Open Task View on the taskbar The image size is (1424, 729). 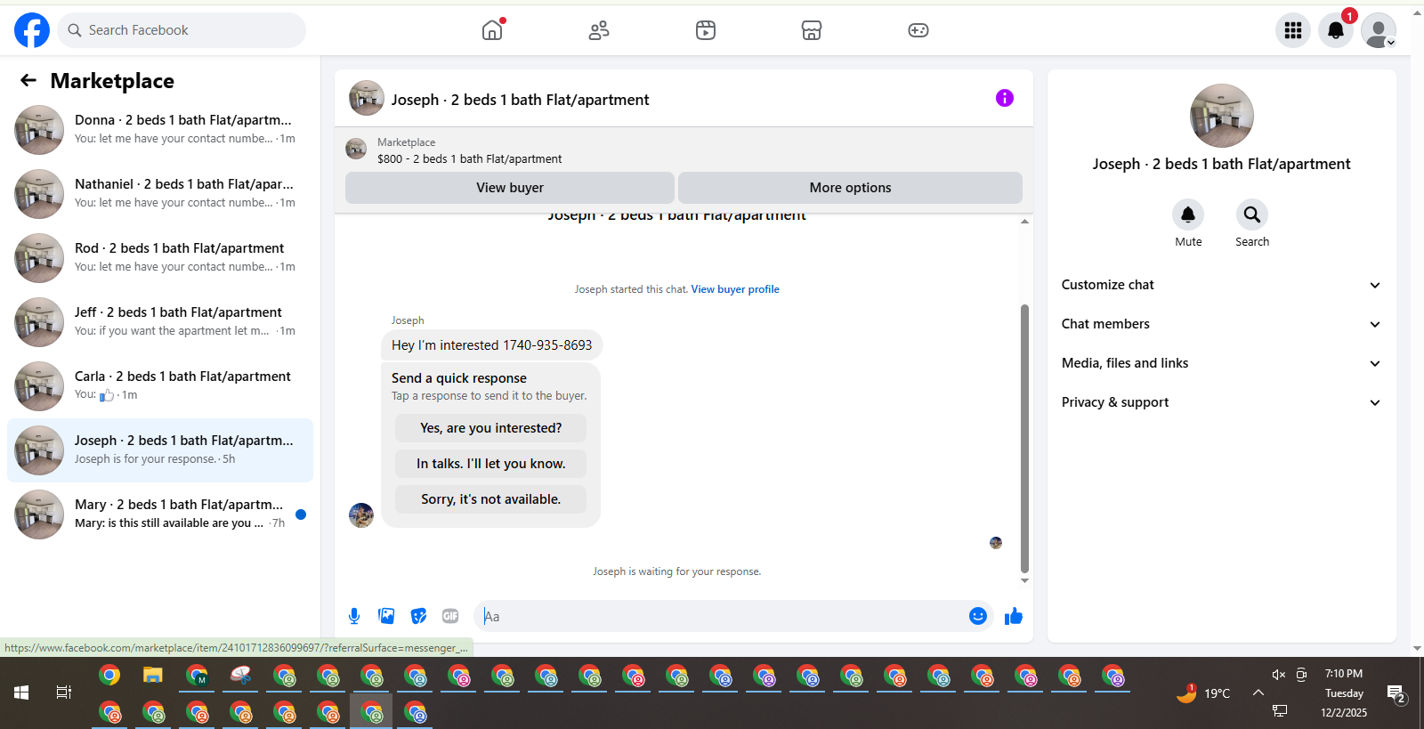click(x=64, y=693)
